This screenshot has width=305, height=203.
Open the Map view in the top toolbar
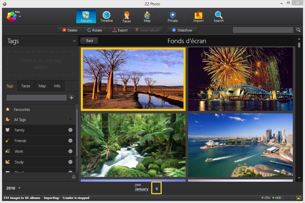[147, 16]
